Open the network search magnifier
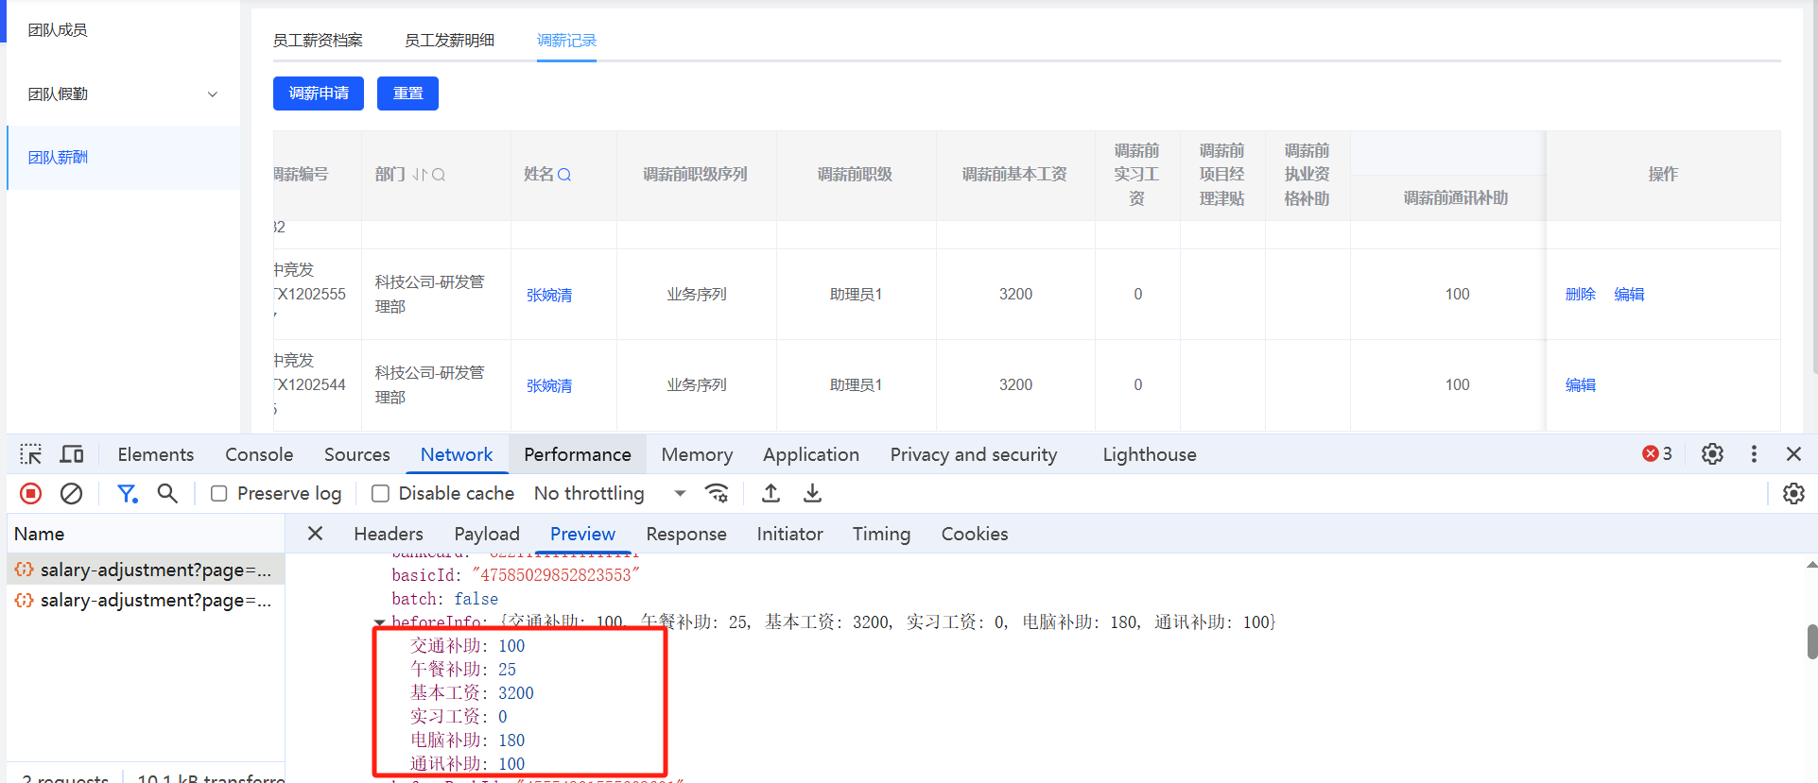 [x=167, y=493]
